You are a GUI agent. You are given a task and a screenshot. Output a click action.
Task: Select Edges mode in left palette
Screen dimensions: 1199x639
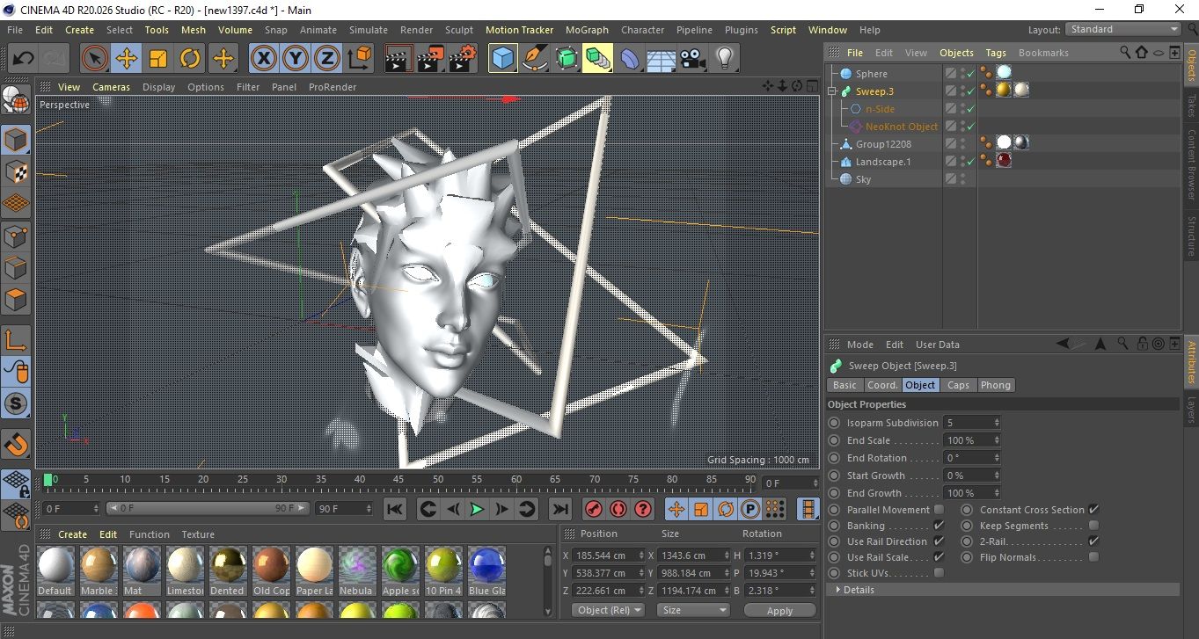tap(16, 268)
